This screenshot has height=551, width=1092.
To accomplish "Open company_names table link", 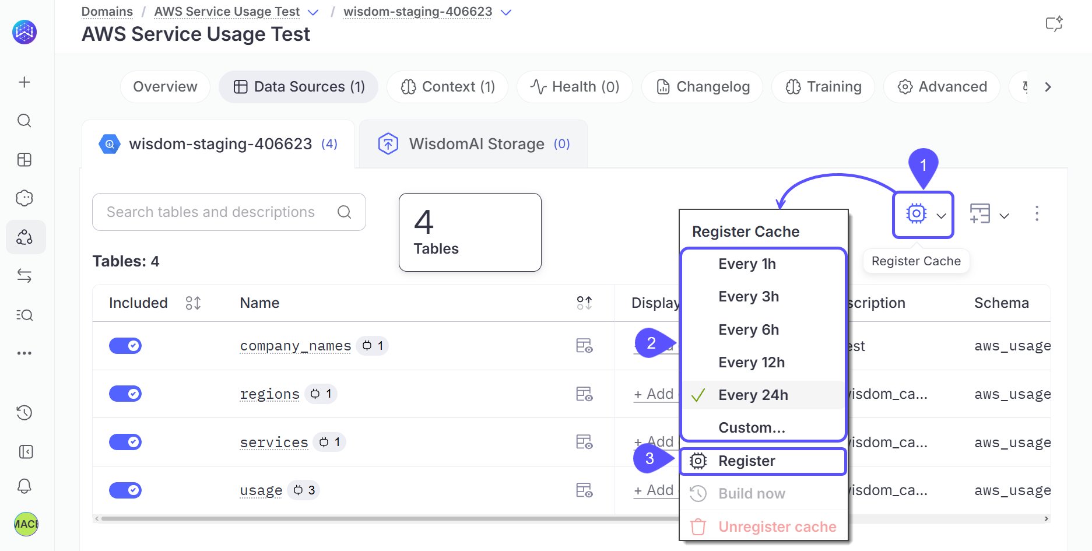I will [x=296, y=346].
